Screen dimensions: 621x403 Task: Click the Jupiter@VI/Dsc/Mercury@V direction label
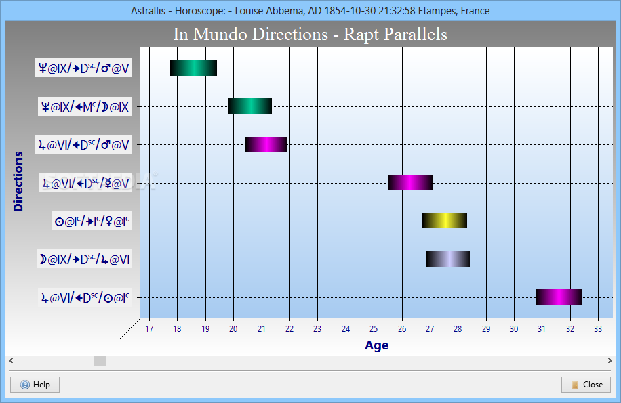coord(85,183)
